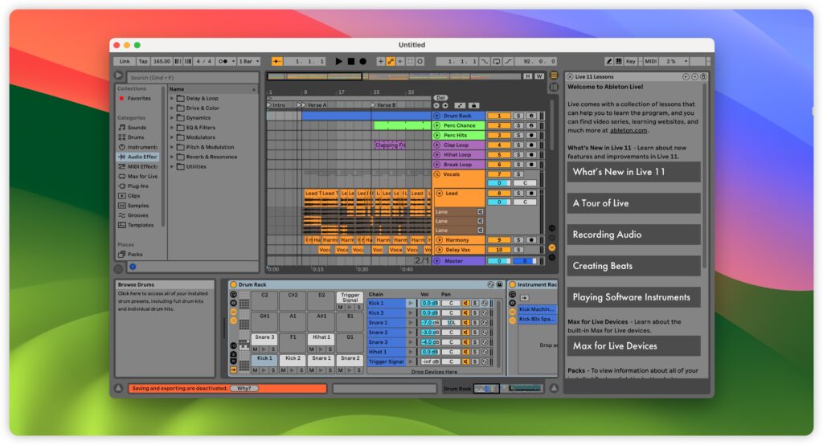Expand the Reverb & Resonance folder
Screen dimensions: 823x445
(x=172, y=157)
